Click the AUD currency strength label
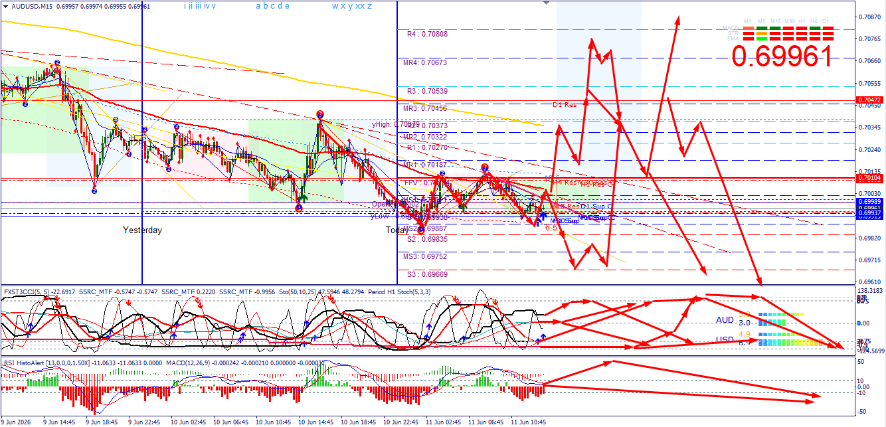The height and width of the screenshot is (427, 886). pyautogui.click(x=725, y=320)
